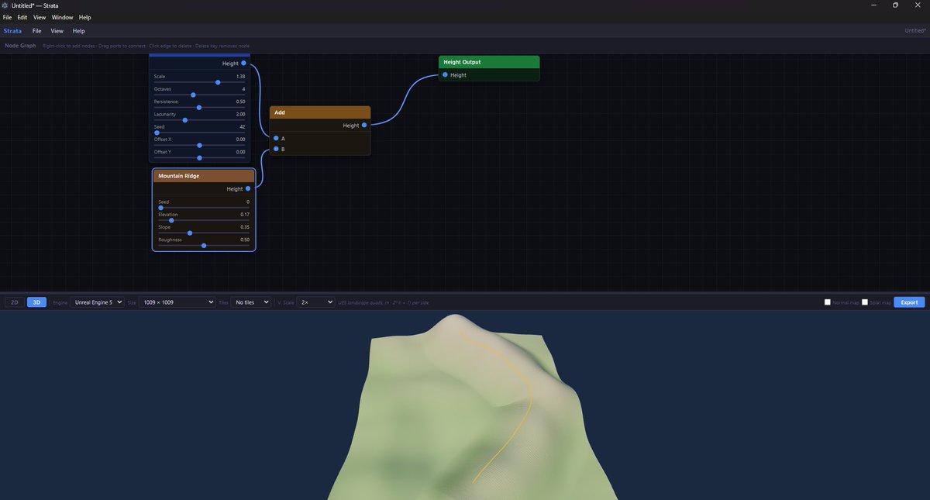The width and height of the screenshot is (930, 500).
Task: Open the View menu in the Strata toolbar
Action: [57, 31]
